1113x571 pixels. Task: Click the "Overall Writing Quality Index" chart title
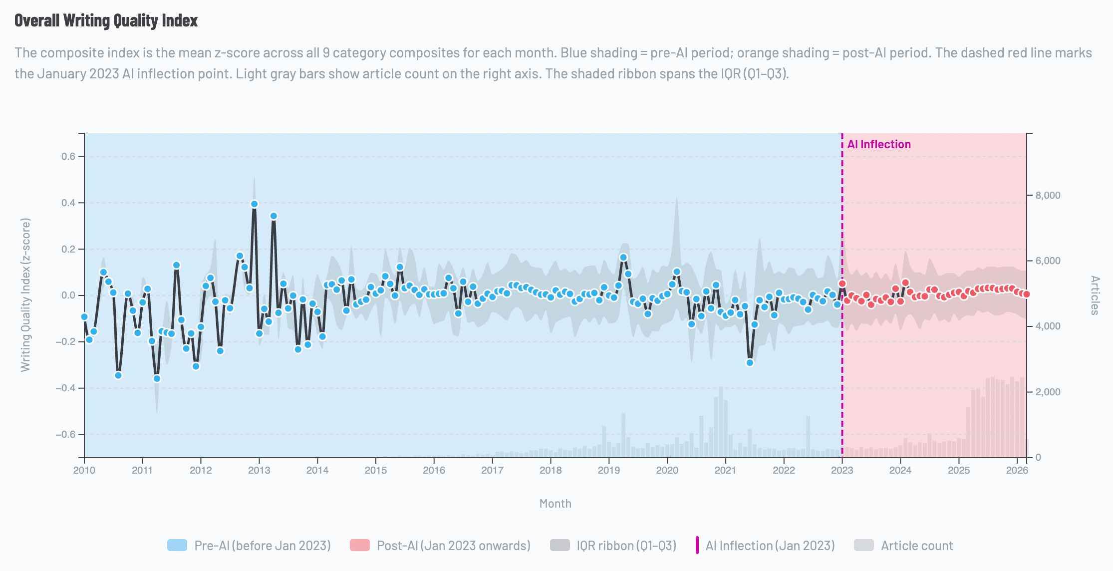tap(106, 20)
